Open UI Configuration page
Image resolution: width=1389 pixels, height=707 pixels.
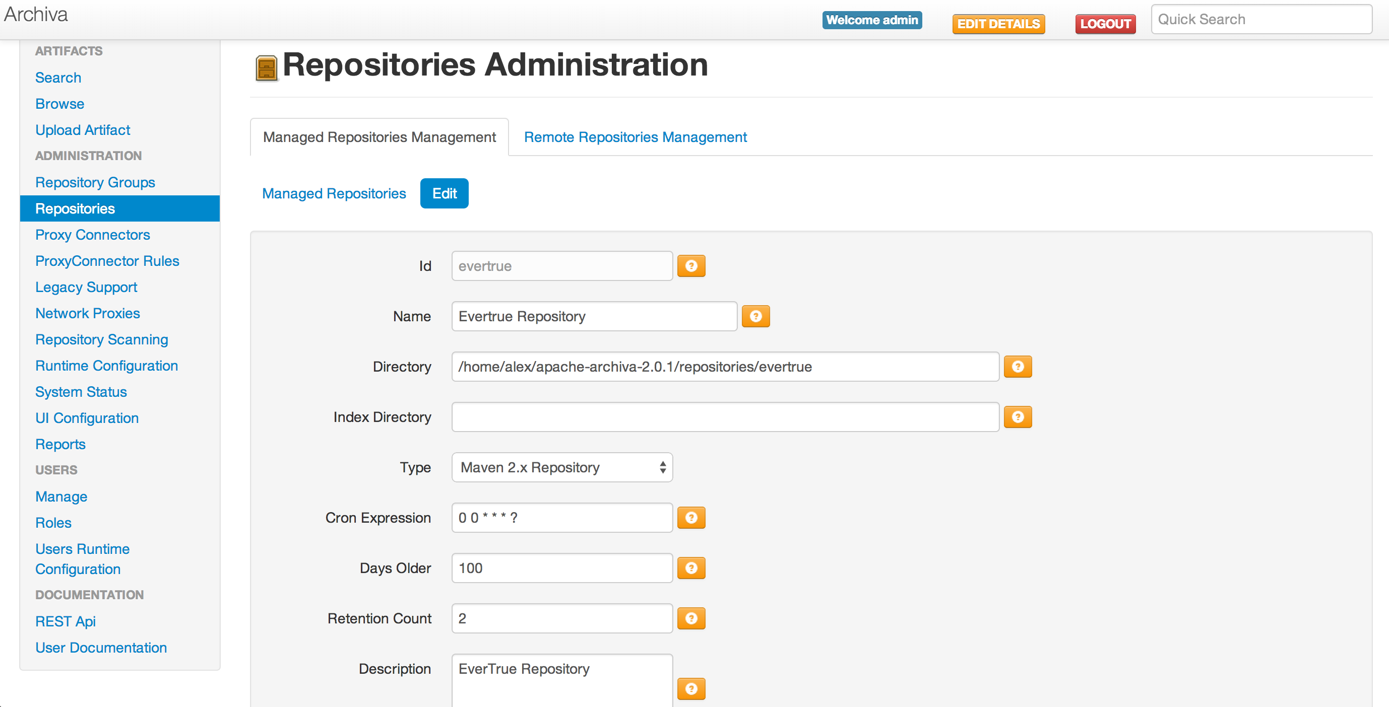pos(87,418)
